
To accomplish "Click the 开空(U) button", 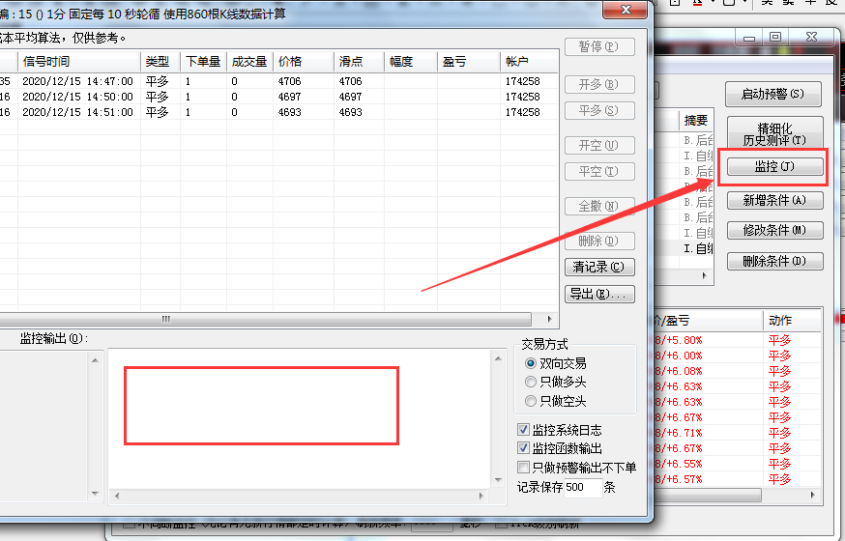I will coord(599,145).
